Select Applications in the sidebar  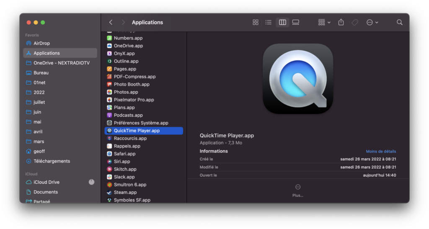tap(60, 53)
